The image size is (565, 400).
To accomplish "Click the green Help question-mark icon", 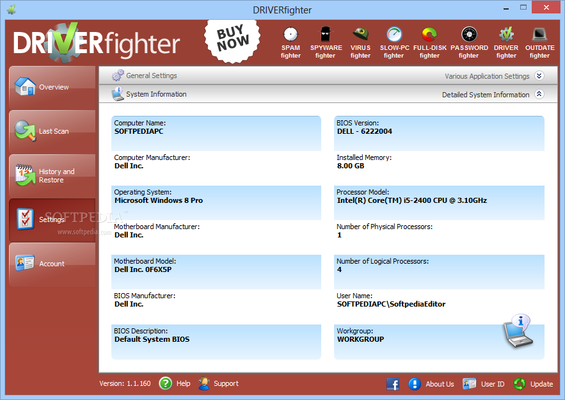I will 165,383.
